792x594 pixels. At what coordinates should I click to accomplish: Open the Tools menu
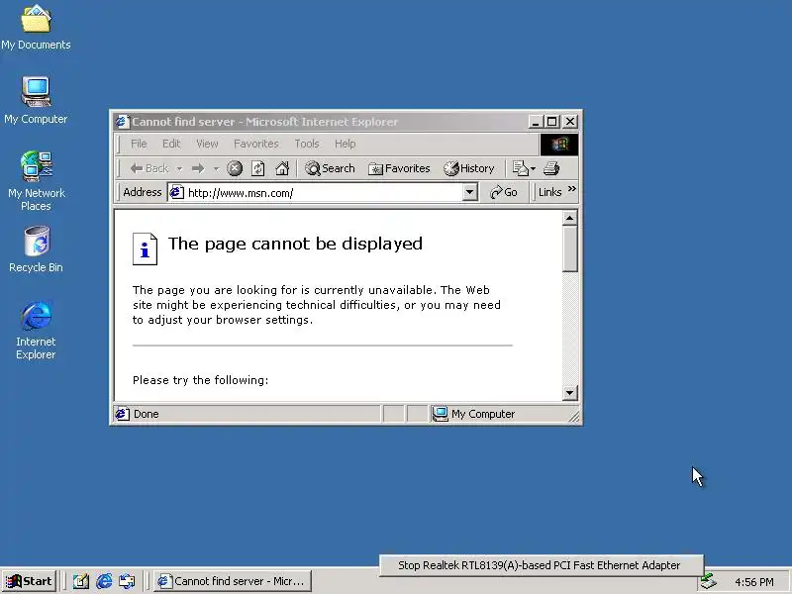tap(307, 144)
